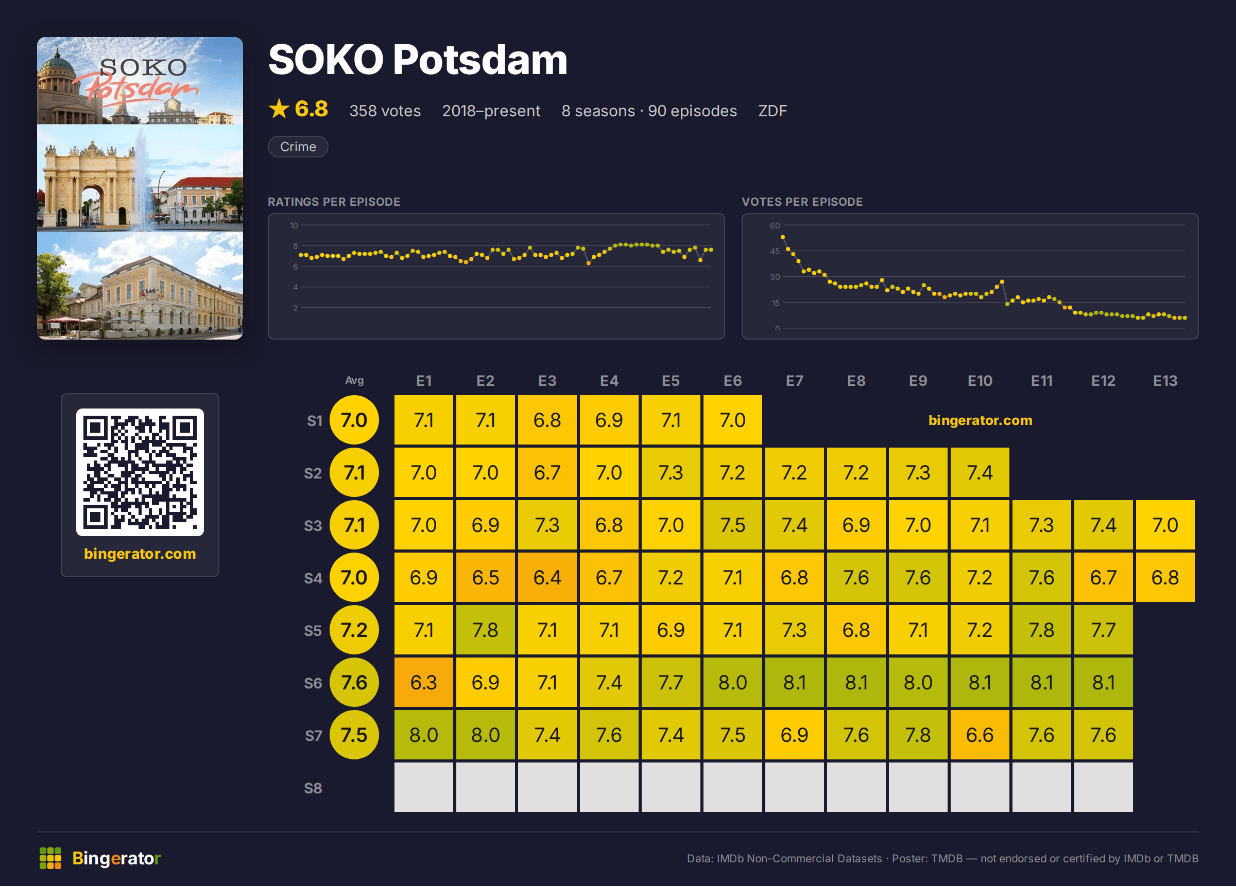
Task: Open the bingerator.com link below the QR code
Action: 140,554
